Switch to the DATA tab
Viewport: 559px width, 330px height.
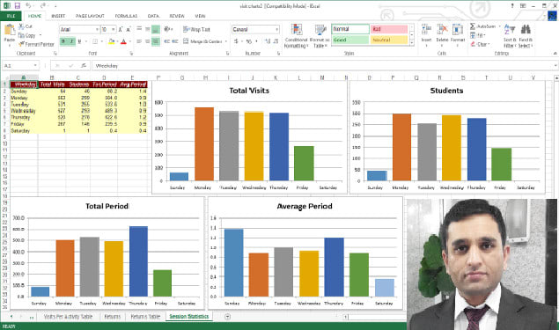(153, 16)
